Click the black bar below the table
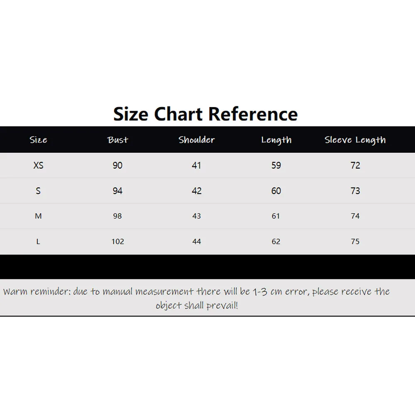 click(207, 267)
